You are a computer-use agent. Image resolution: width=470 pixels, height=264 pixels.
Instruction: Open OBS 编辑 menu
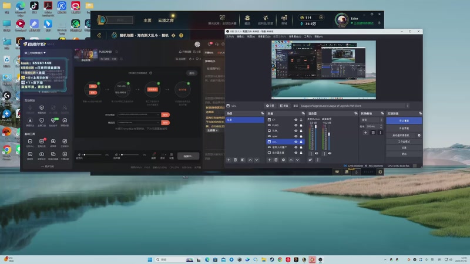click(240, 36)
